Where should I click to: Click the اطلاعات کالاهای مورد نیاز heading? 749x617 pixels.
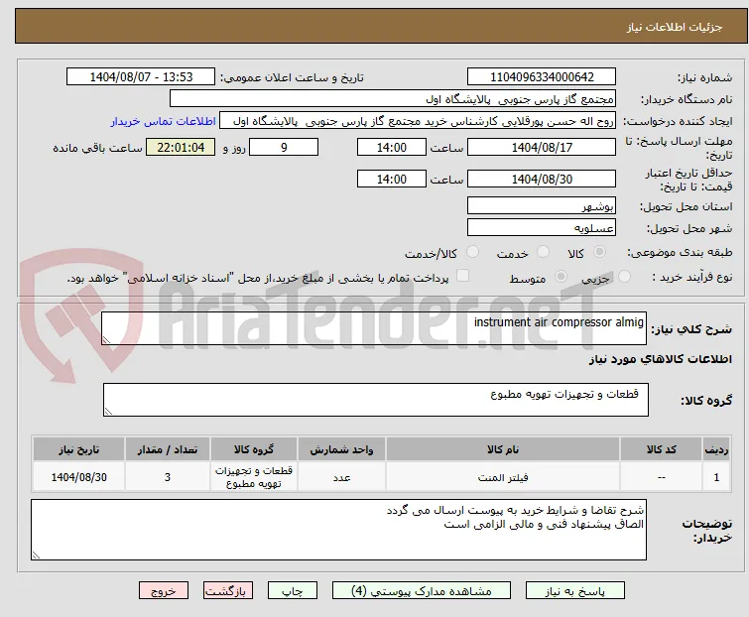pos(660,359)
